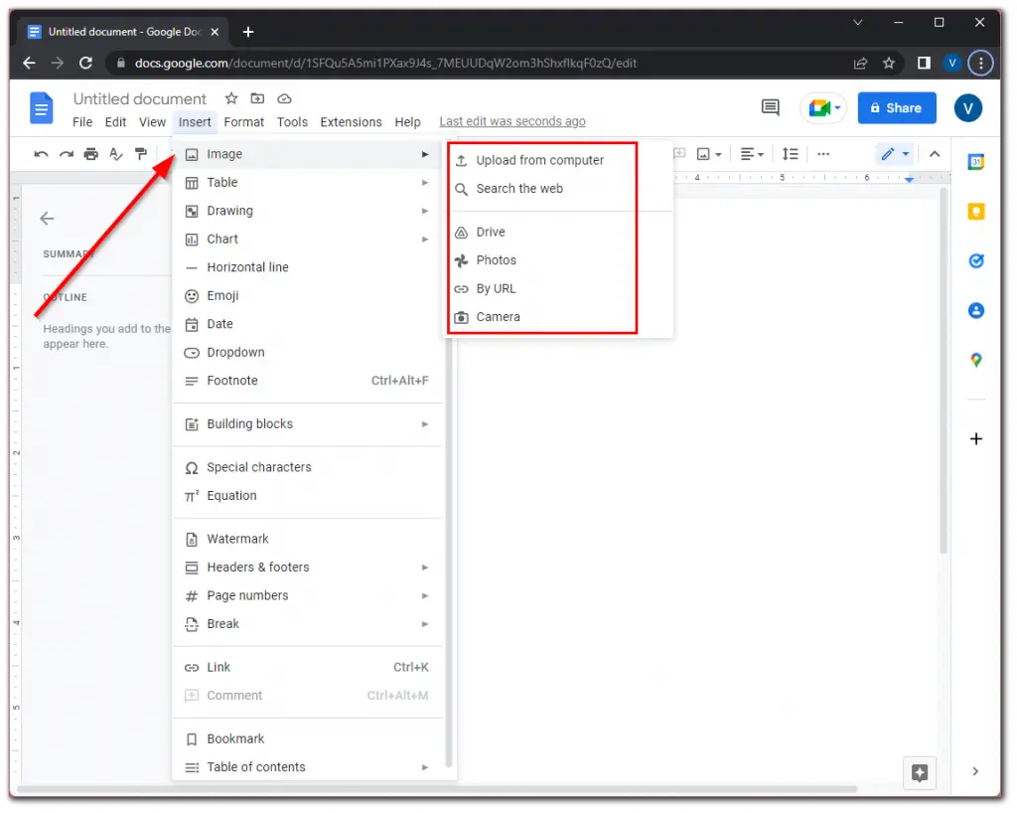Open Google Tasks from the side panel
The height and width of the screenshot is (813, 1017).
(x=975, y=260)
